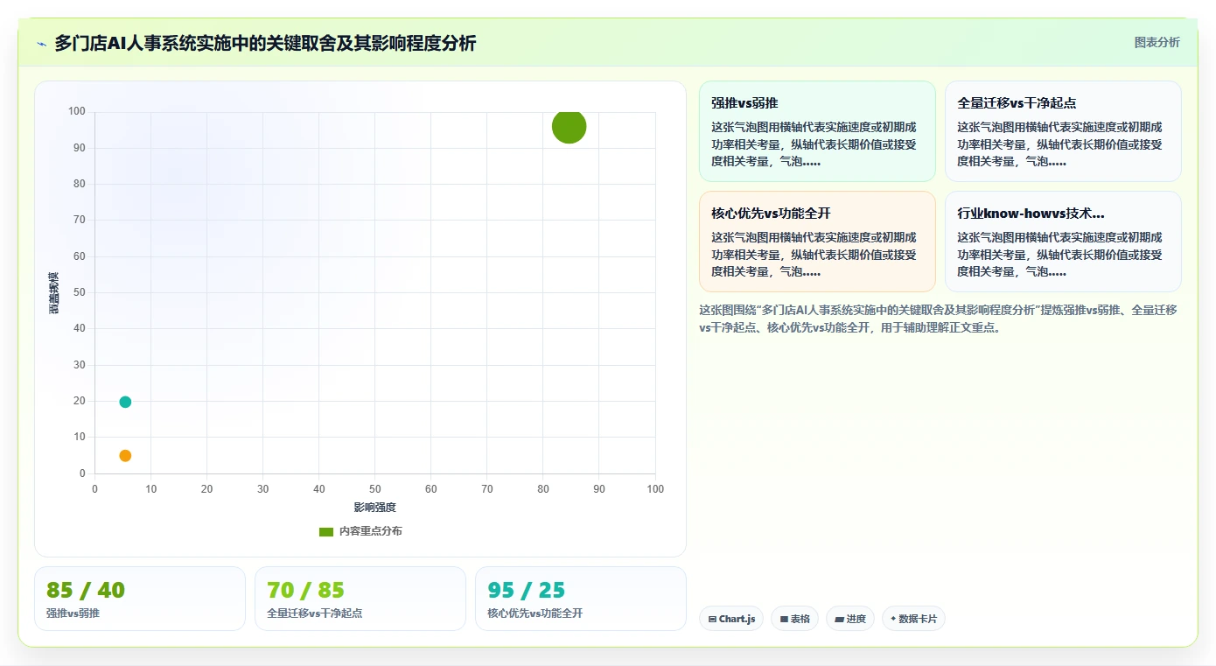Click the lightning icon beside the page title
The height and width of the screenshot is (666, 1216).
point(41,44)
